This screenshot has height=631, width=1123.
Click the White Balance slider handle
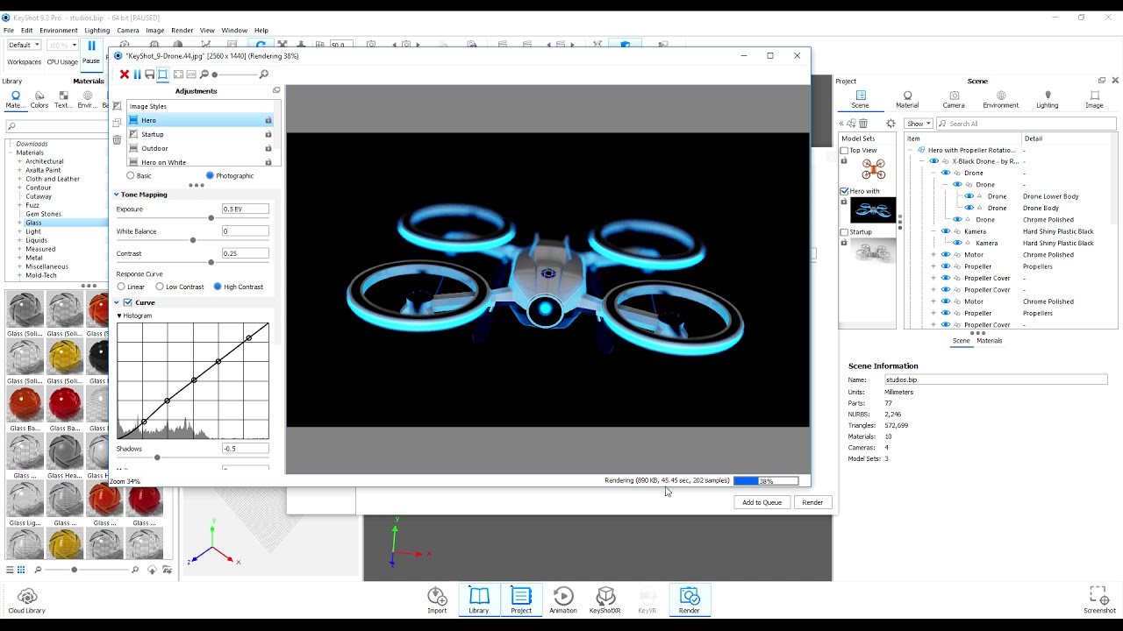(x=193, y=239)
